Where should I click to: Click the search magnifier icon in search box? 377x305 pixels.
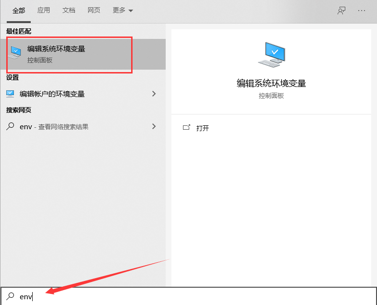pyautogui.click(x=11, y=296)
